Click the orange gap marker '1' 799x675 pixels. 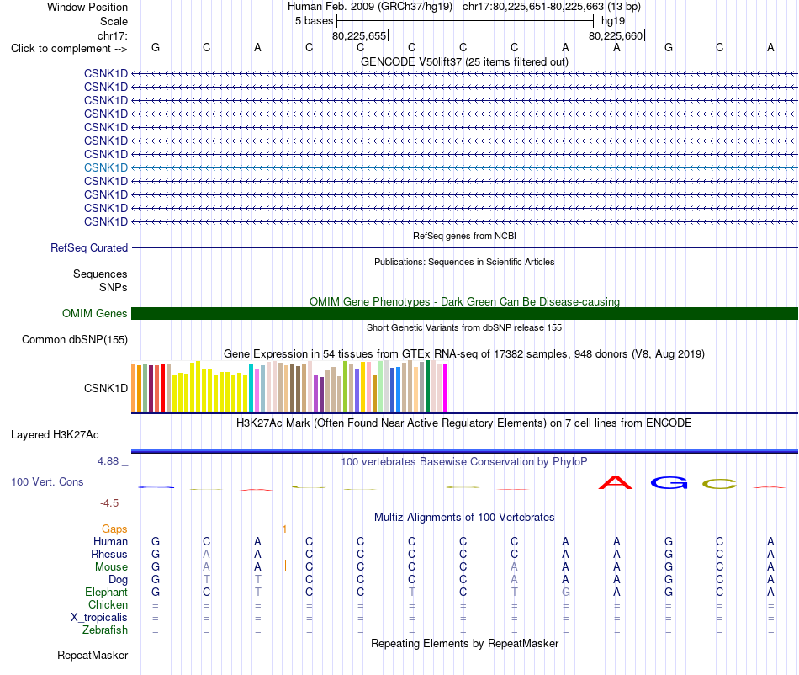284,529
